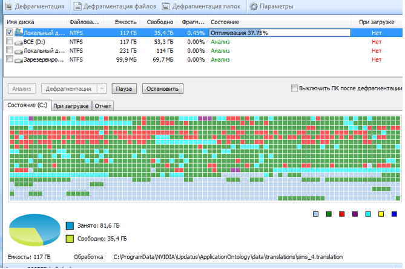405x269 pixels.
Task: Open Параметры settings
Action: pos(272,6)
